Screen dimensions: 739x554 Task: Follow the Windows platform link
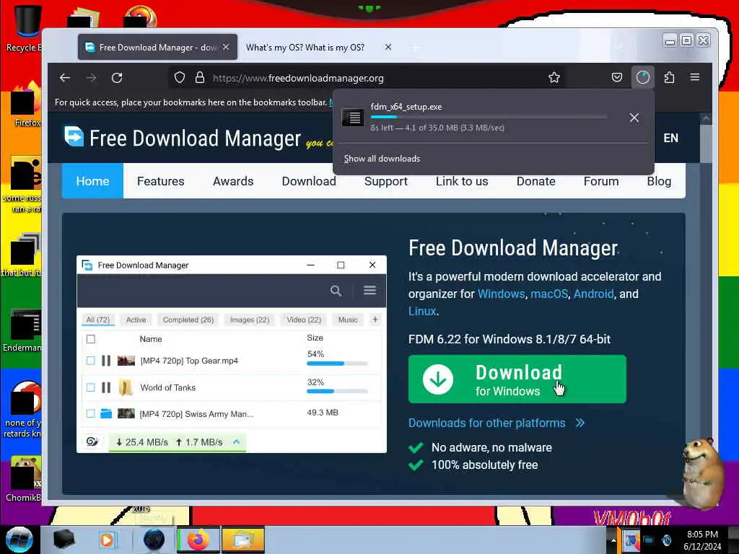pyautogui.click(x=501, y=294)
